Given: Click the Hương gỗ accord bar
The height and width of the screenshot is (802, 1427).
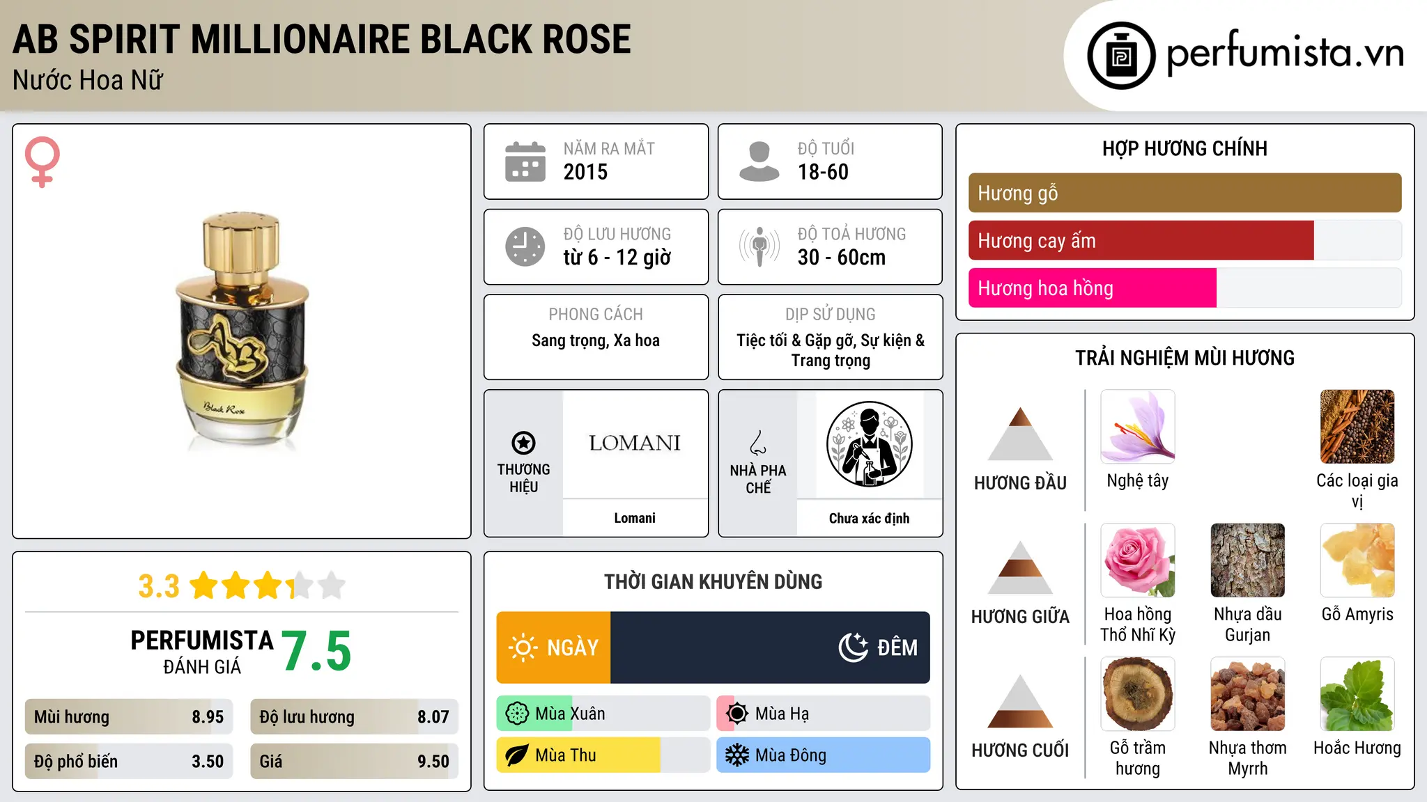Looking at the screenshot, I should [x=1185, y=193].
